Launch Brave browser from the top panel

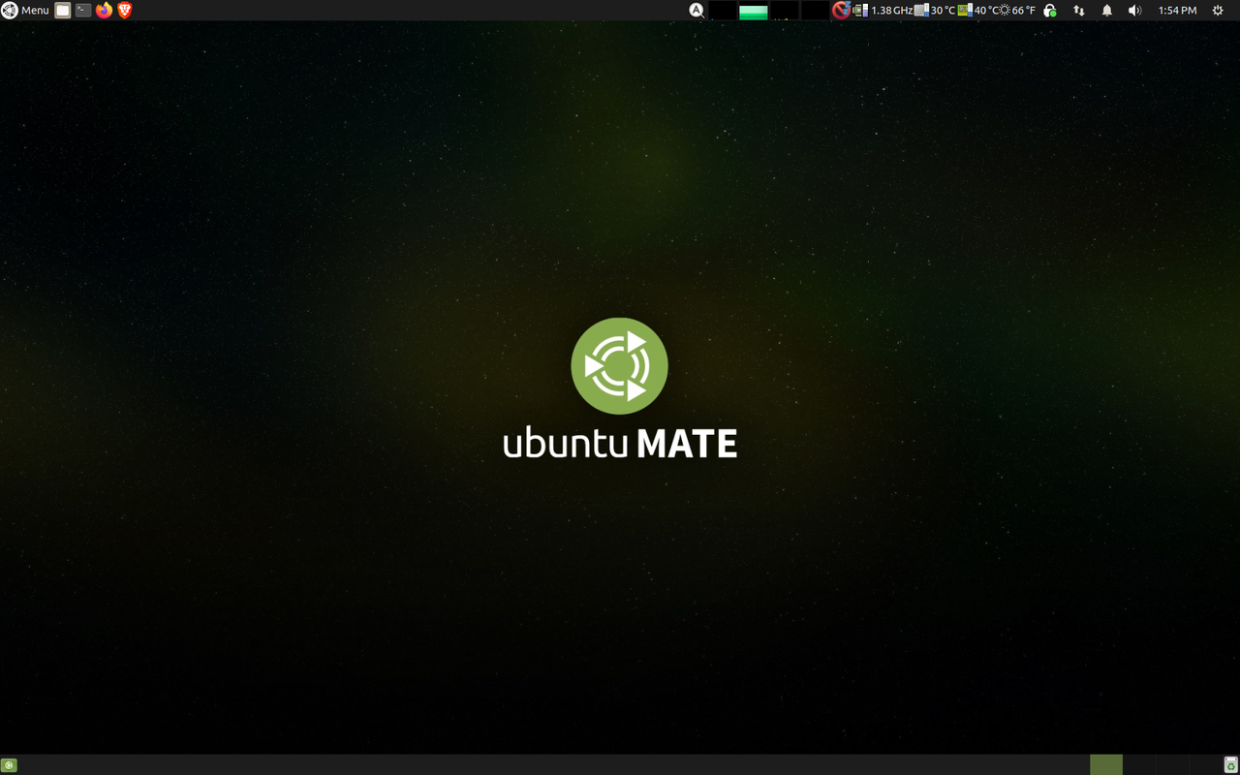point(124,11)
